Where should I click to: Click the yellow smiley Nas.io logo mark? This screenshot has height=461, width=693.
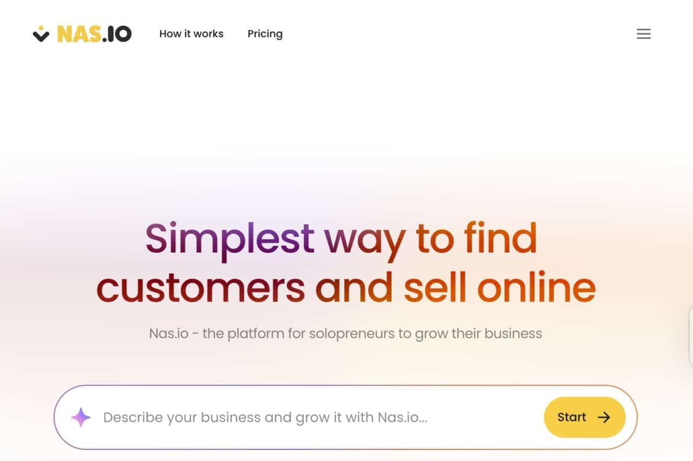(x=42, y=34)
